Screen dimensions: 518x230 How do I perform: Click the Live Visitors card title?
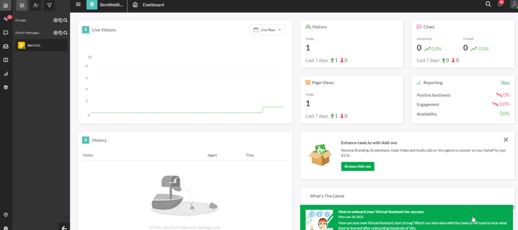pyautogui.click(x=104, y=30)
